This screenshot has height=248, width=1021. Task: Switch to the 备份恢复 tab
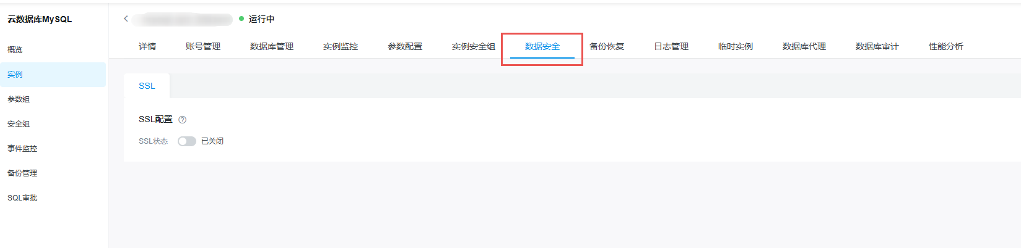[607, 46]
